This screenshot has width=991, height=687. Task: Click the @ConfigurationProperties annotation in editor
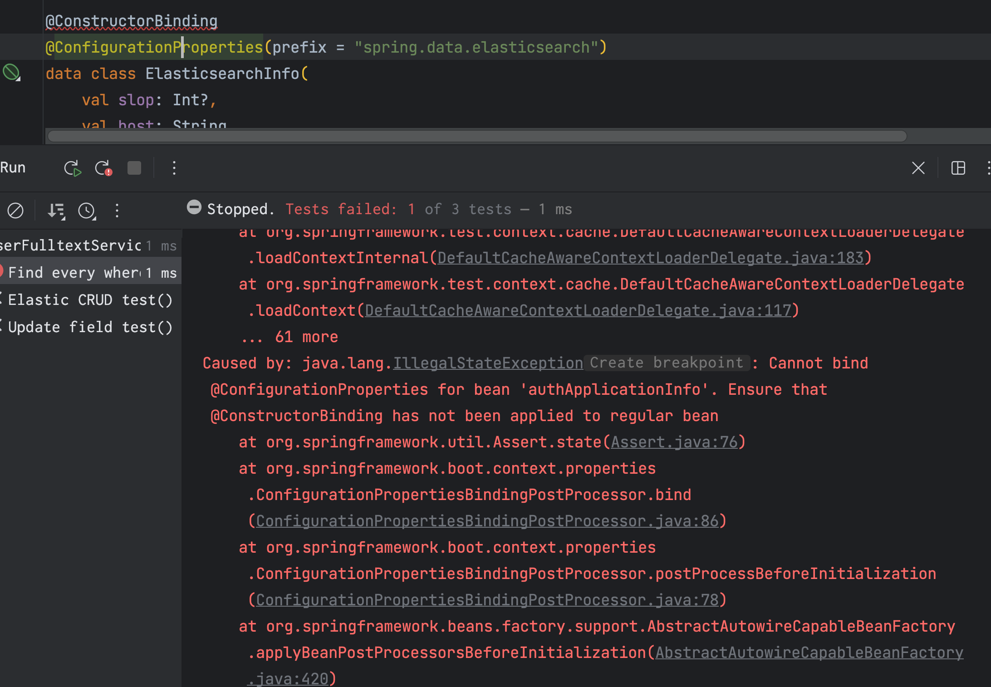click(x=154, y=47)
